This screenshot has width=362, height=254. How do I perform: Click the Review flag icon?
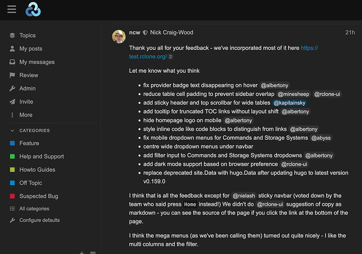12,75
